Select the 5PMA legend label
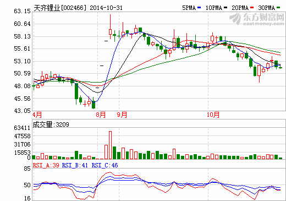 tap(189, 8)
